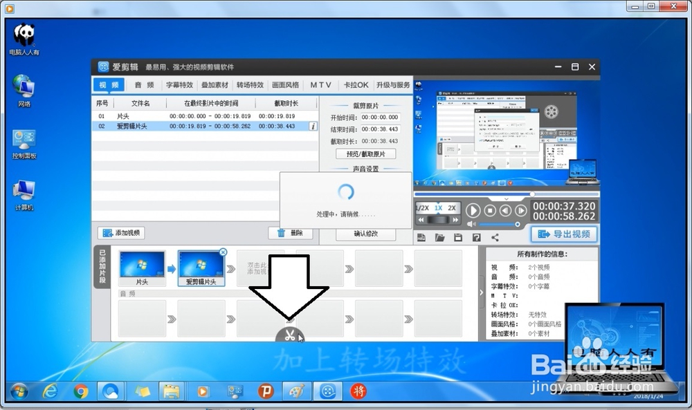Open the 电脑人人有 panda desktop icon
Image resolution: width=692 pixels, height=410 pixels.
click(x=24, y=39)
